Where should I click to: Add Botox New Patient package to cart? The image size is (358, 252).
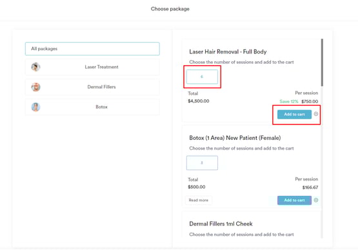click(x=294, y=200)
